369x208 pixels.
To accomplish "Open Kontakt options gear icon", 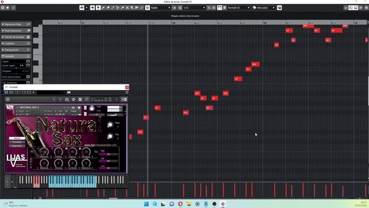I will point(73,99).
